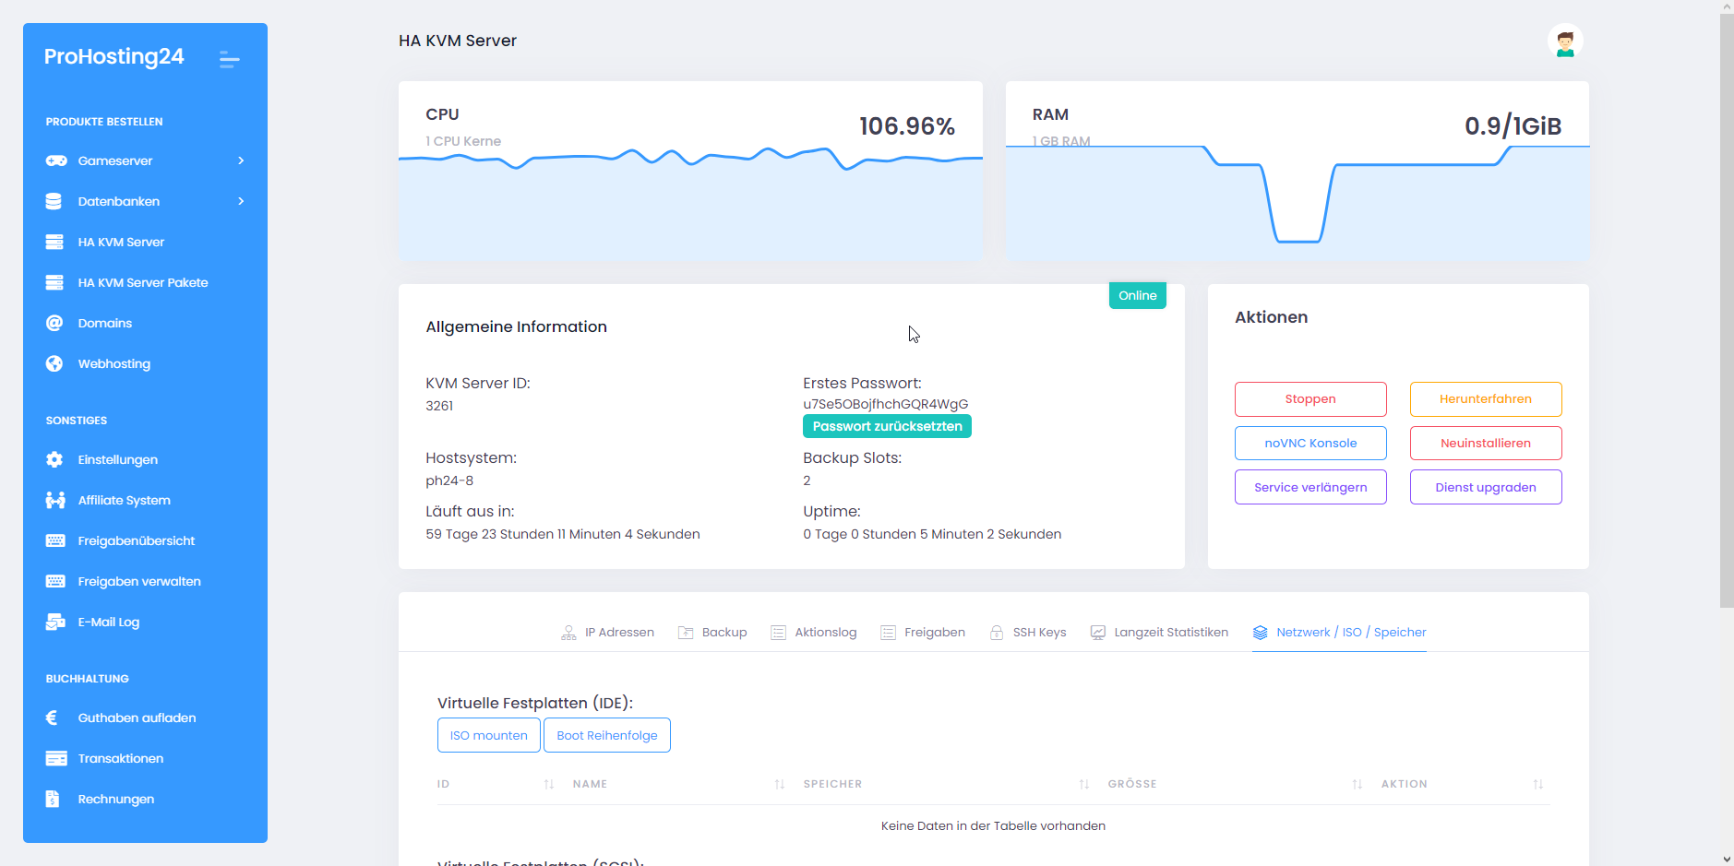Toggle the sidebar collapse menu icon
The height and width of the screenshot is (866, 1734).
(230, 60)
